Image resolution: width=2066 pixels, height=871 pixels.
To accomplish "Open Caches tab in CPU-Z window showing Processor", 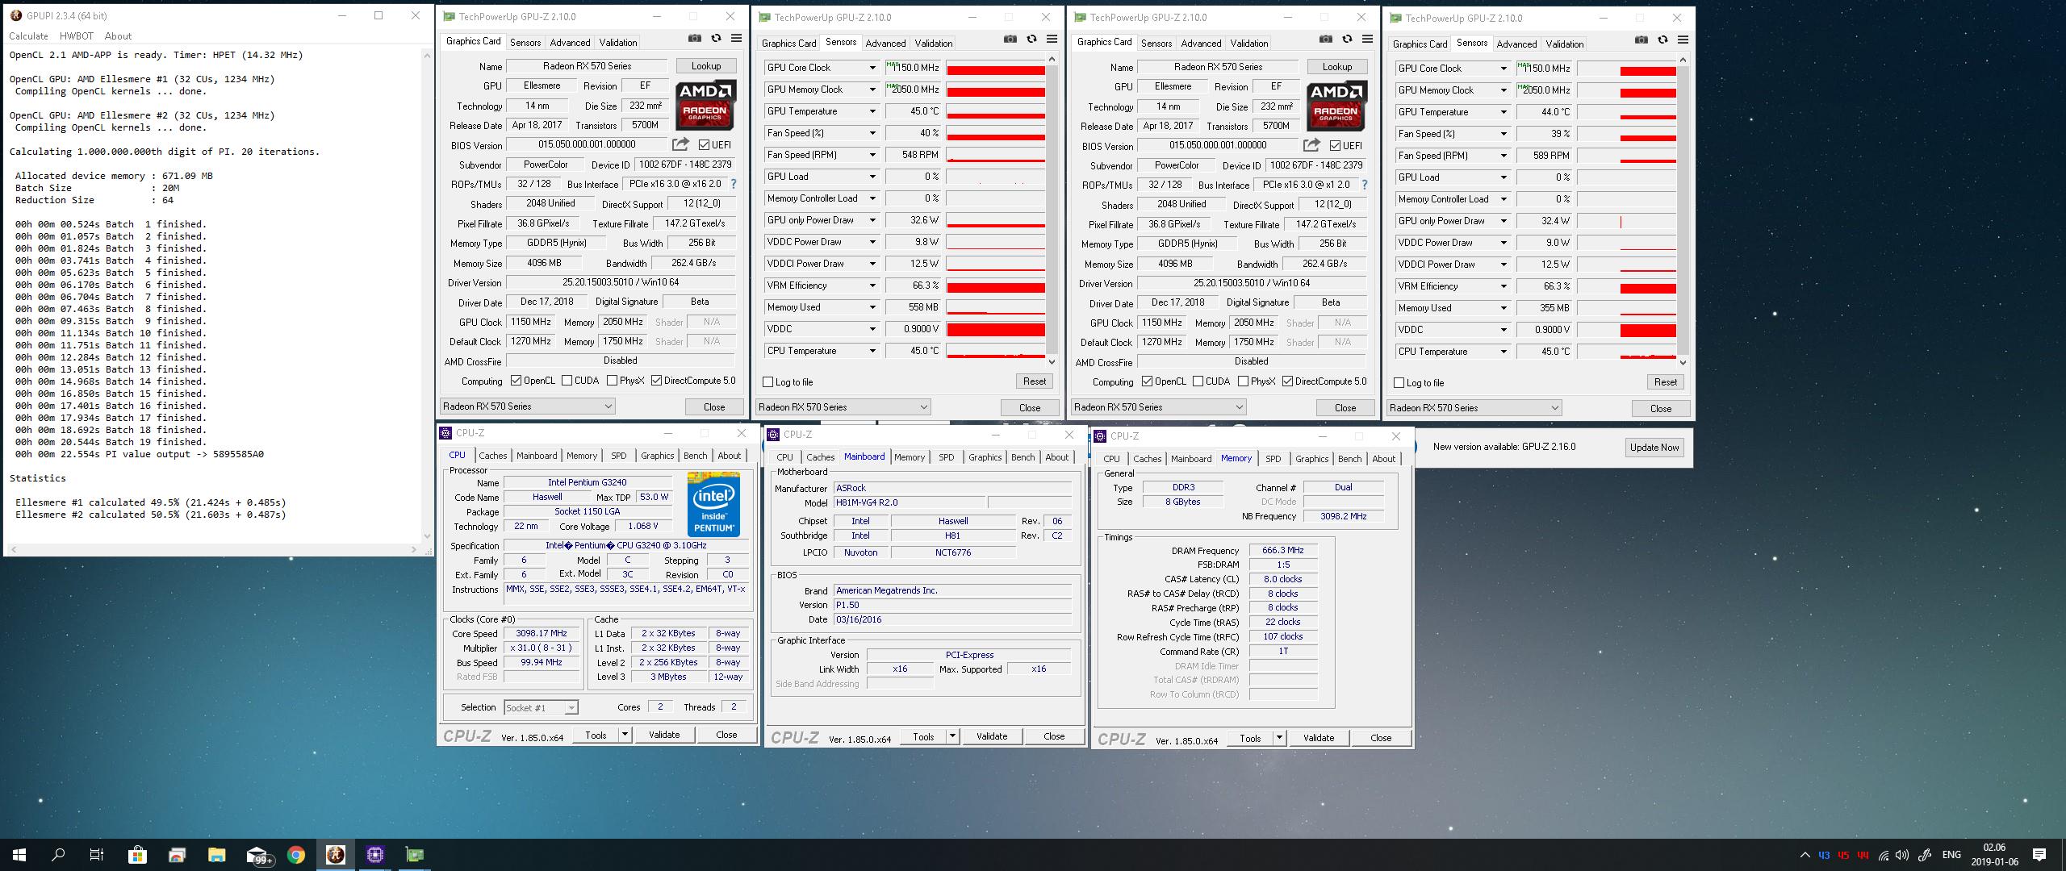I will (492, 456).
